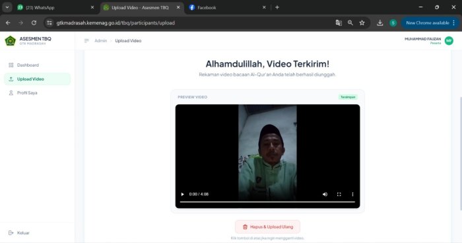The width and height of the screenshot is (462, 243).
Task: Open Profil Saya sidebar item
Action: coord(38,92)
